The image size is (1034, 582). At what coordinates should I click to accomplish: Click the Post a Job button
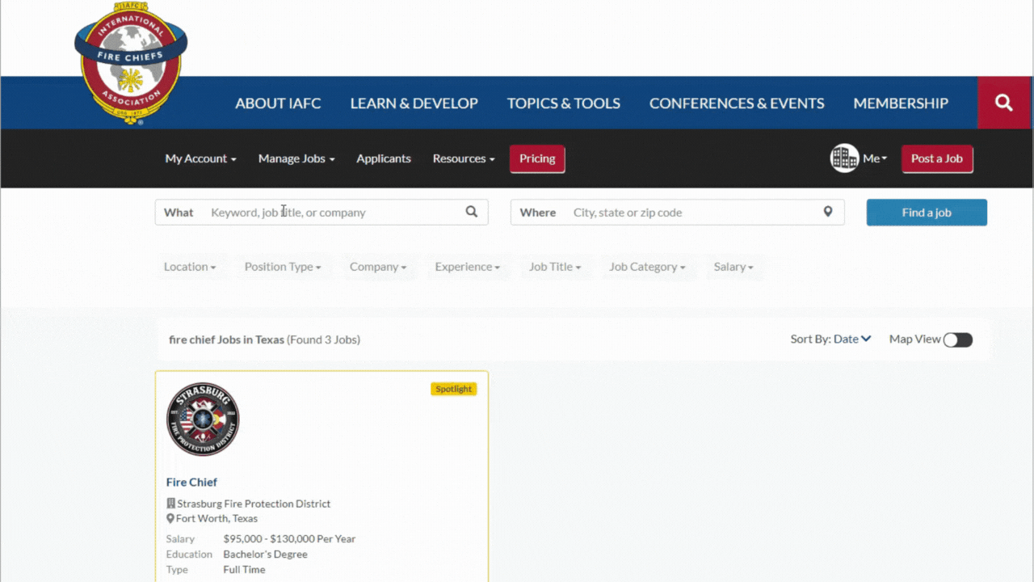(937, 158)
